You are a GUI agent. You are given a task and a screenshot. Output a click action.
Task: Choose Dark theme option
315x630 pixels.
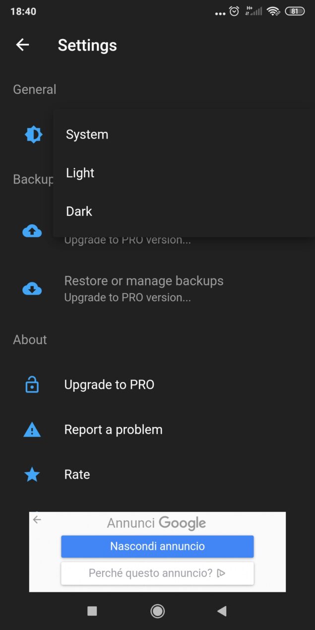[x=184, y=211]
